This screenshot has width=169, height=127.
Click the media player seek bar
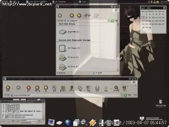29,120
